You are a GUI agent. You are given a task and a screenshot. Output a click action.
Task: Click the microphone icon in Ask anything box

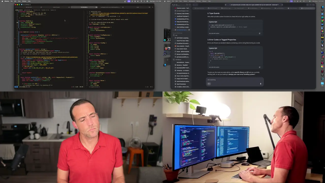pyautogui.click(x=261, y=84)
